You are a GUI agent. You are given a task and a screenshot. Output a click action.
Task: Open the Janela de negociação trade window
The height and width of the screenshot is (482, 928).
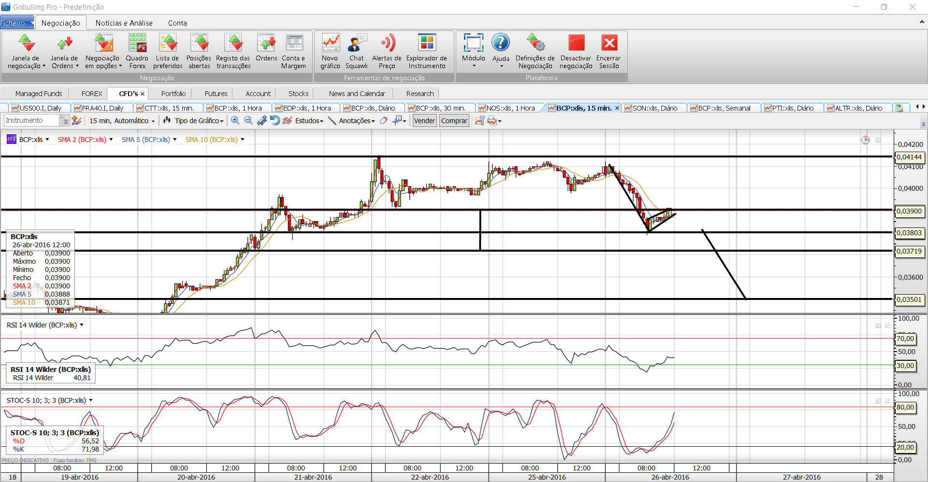click(x=27, y=51)
